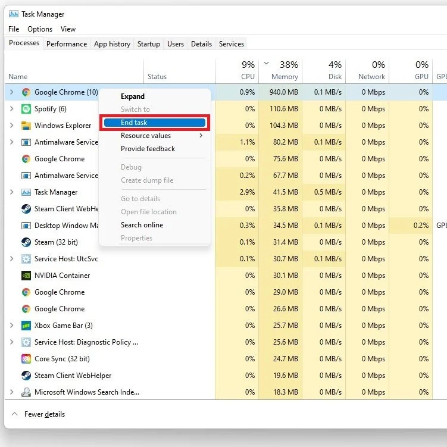Click the NVIDIA Container icon
Screen dimensions: 447x447
point(26,276)
